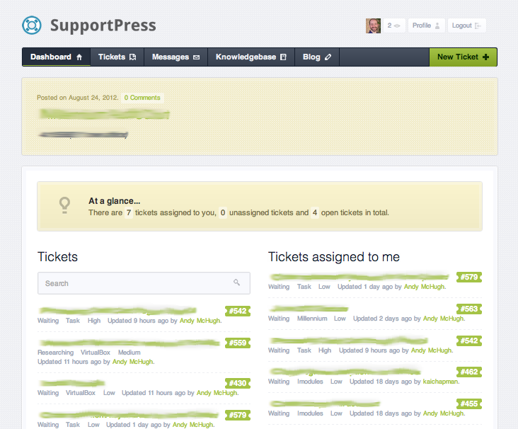Click the Logout button
Image resolution: width=518 pixels, height=429 pixels.
point(466,25)
